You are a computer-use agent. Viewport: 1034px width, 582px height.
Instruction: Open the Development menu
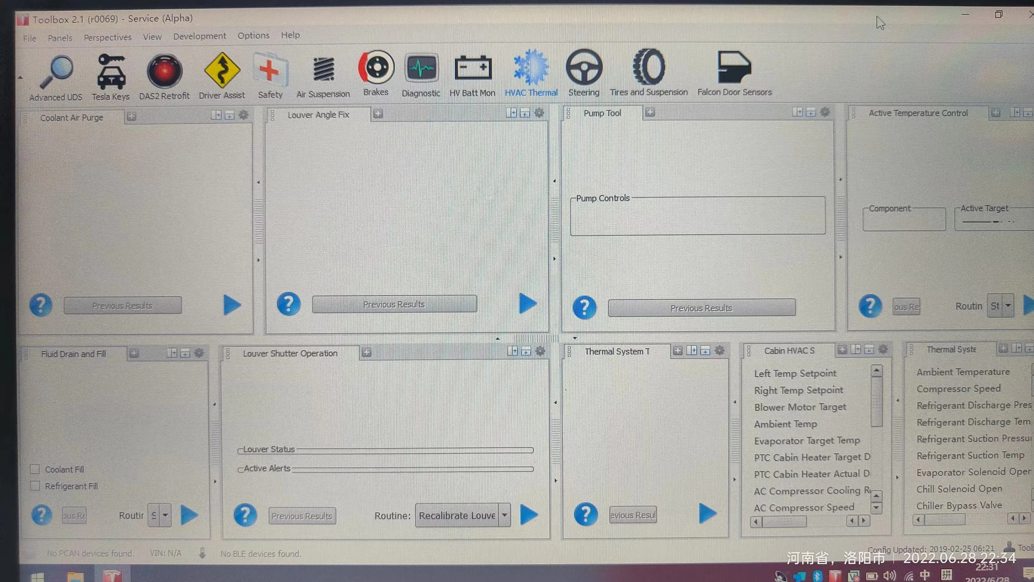pos(199,36)
